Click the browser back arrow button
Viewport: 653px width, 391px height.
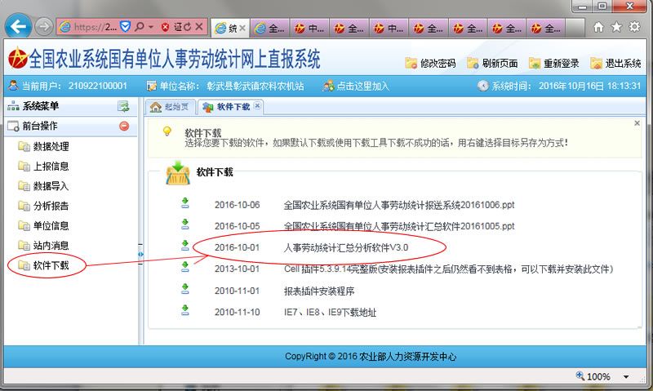point(19,27)
